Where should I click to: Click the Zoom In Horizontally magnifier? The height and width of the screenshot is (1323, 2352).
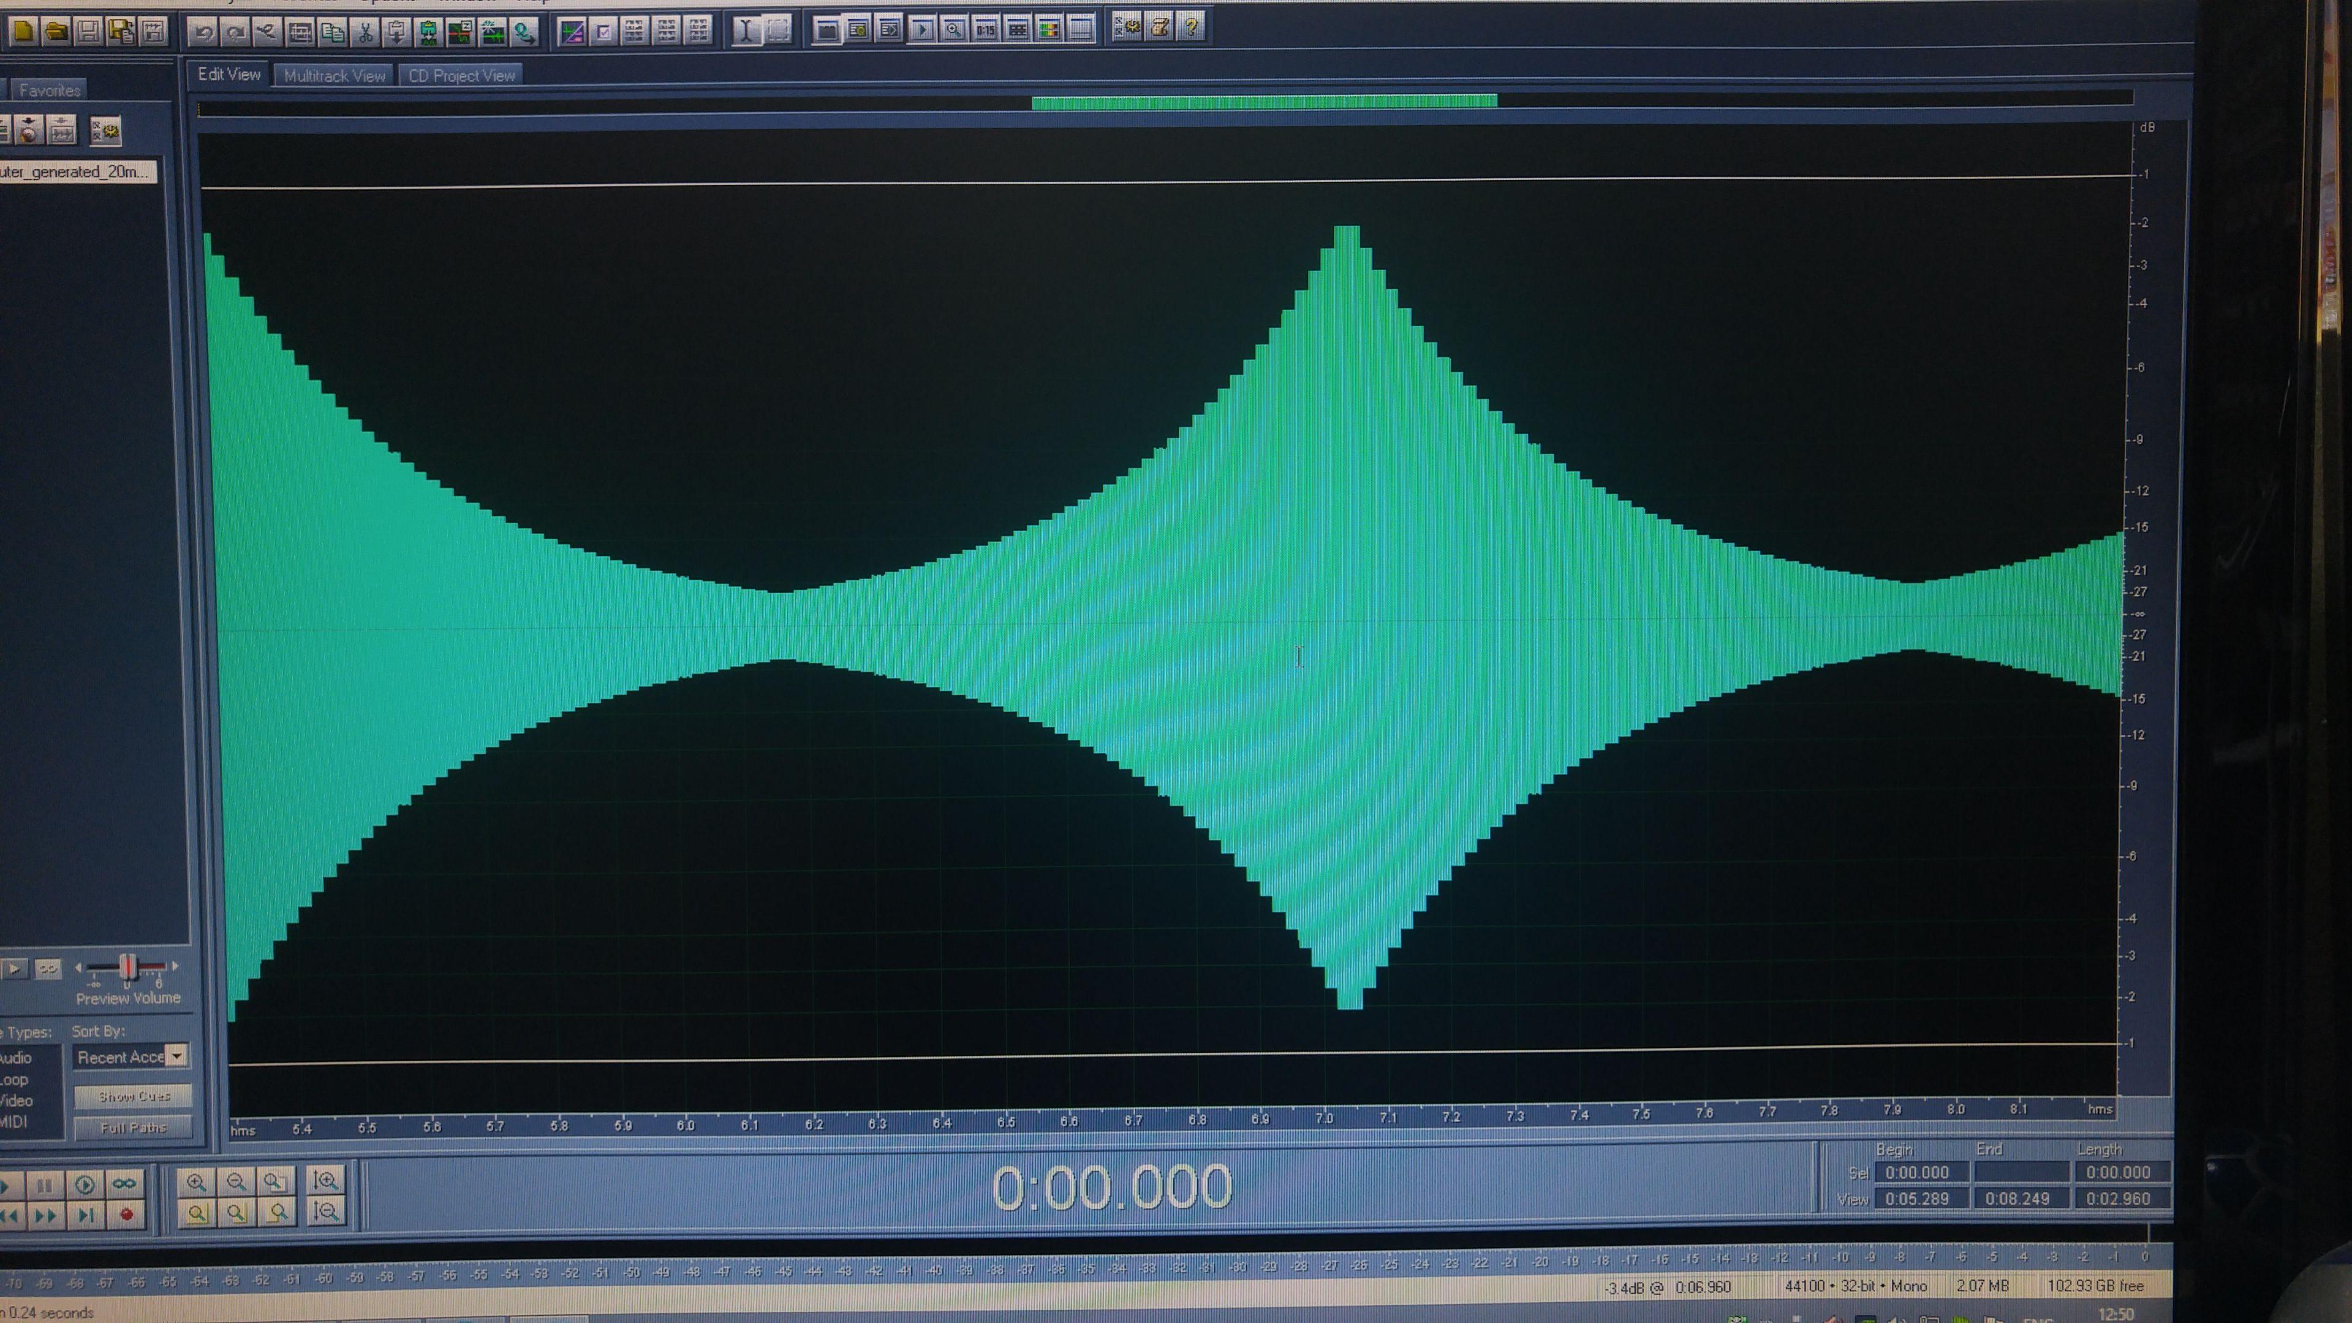click(196, 1183)
